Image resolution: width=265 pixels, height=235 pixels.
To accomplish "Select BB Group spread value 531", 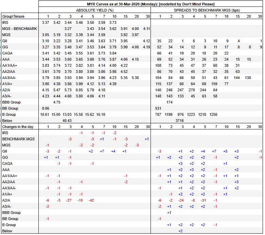I will 158,108.
